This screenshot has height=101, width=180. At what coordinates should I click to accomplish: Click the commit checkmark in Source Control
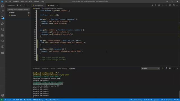[x=21, y=5]
